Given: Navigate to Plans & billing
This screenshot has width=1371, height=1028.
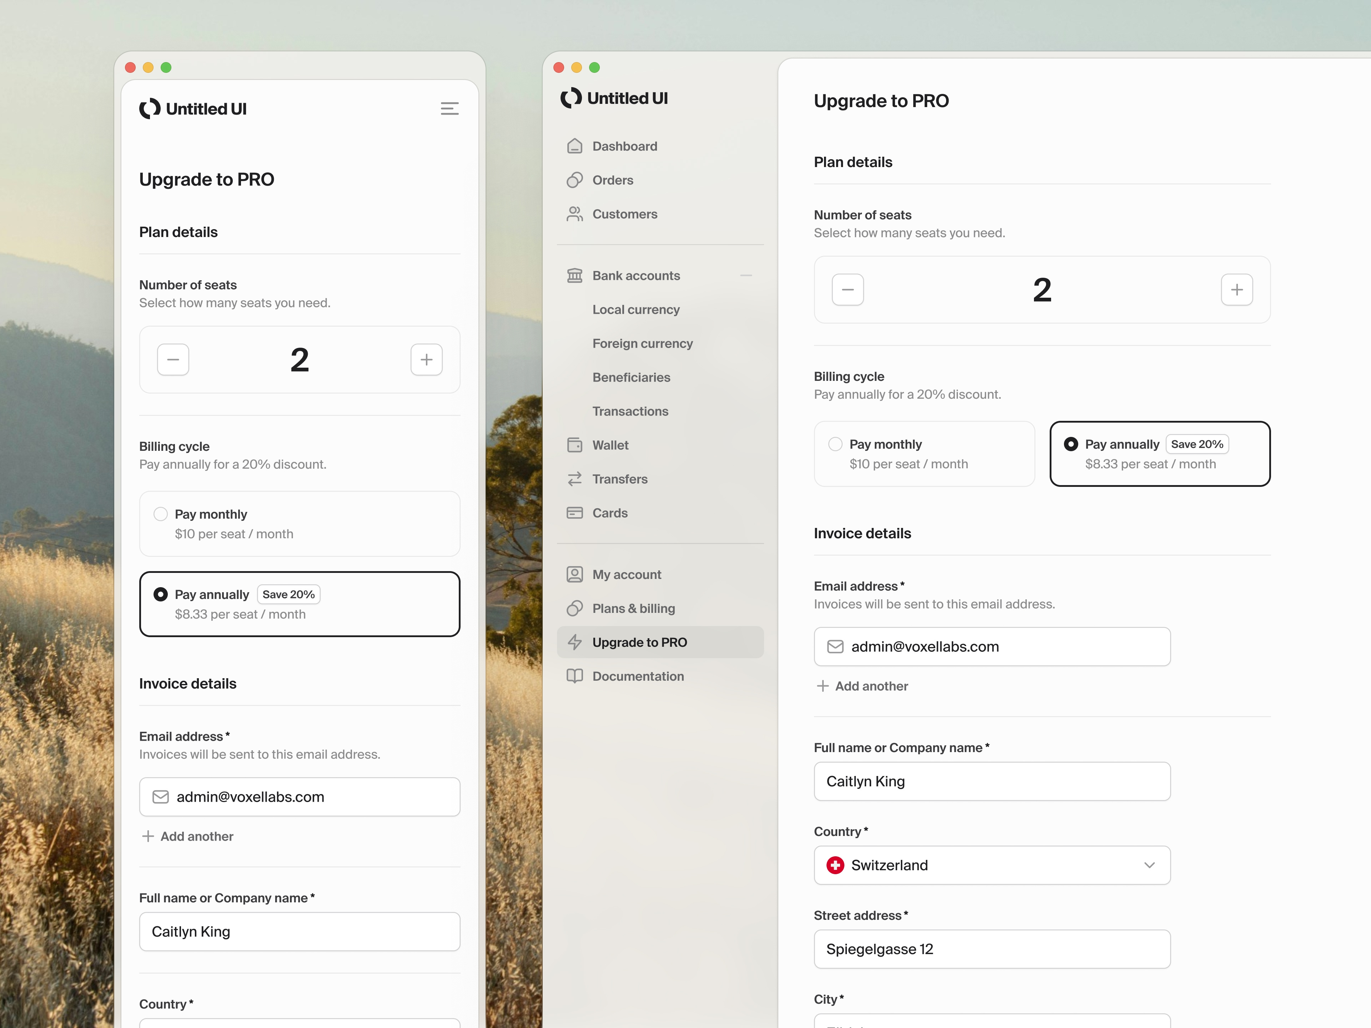Looking at the screenshot, I should click(634, 608).
